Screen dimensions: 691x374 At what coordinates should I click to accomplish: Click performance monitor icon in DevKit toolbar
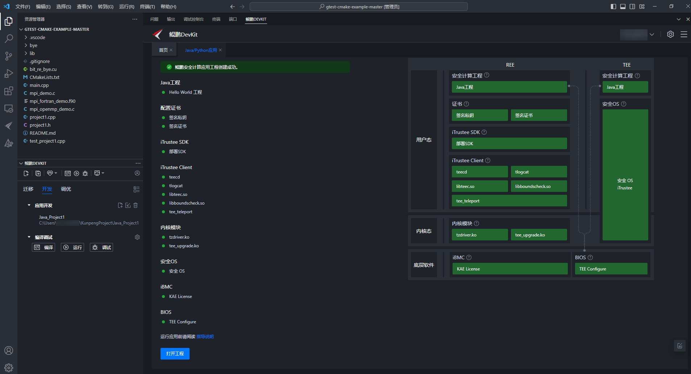pyautogui.click(x=97, y=173)
